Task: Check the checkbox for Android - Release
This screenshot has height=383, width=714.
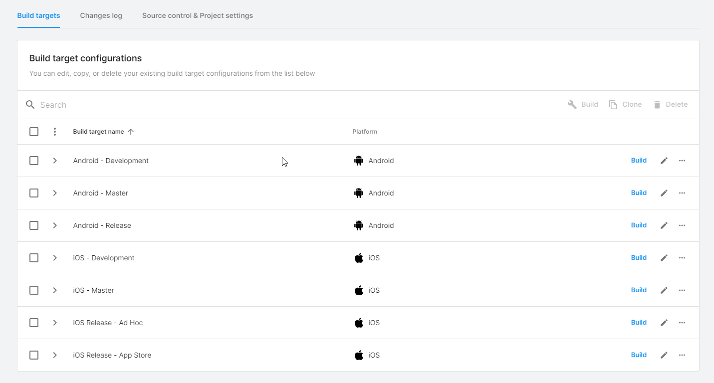Action: click(34, 225)
